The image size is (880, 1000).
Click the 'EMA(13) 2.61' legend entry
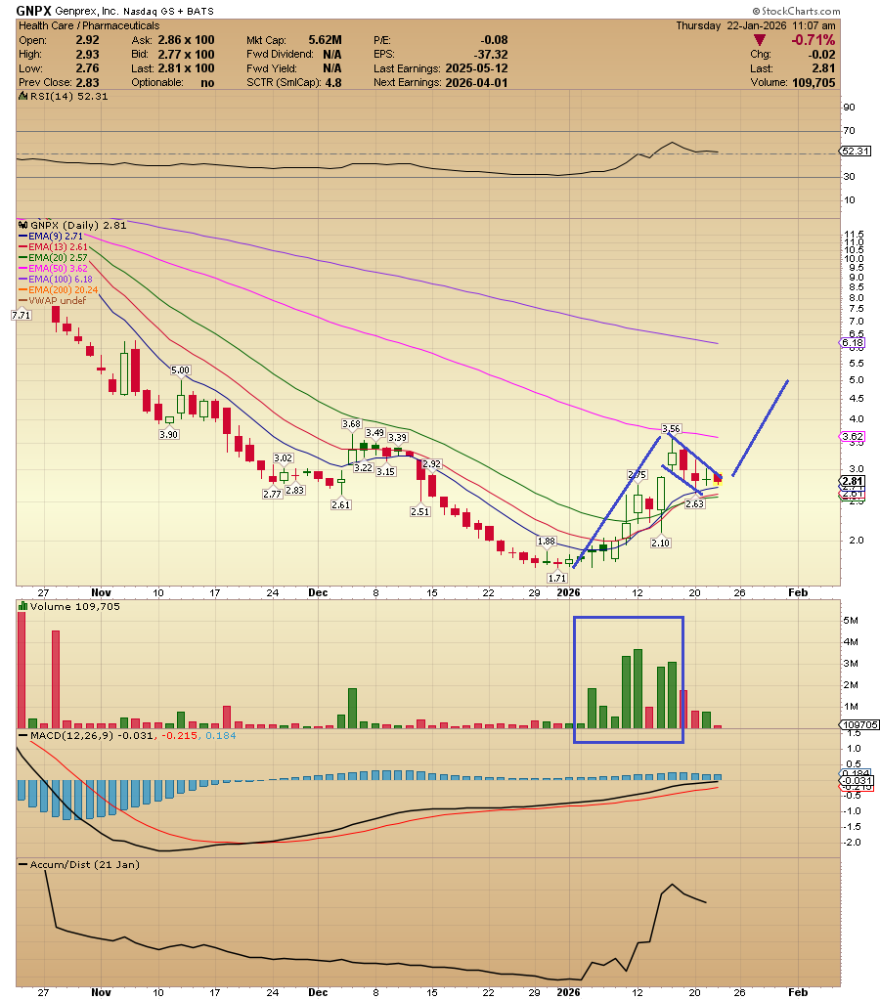point(58,246)
